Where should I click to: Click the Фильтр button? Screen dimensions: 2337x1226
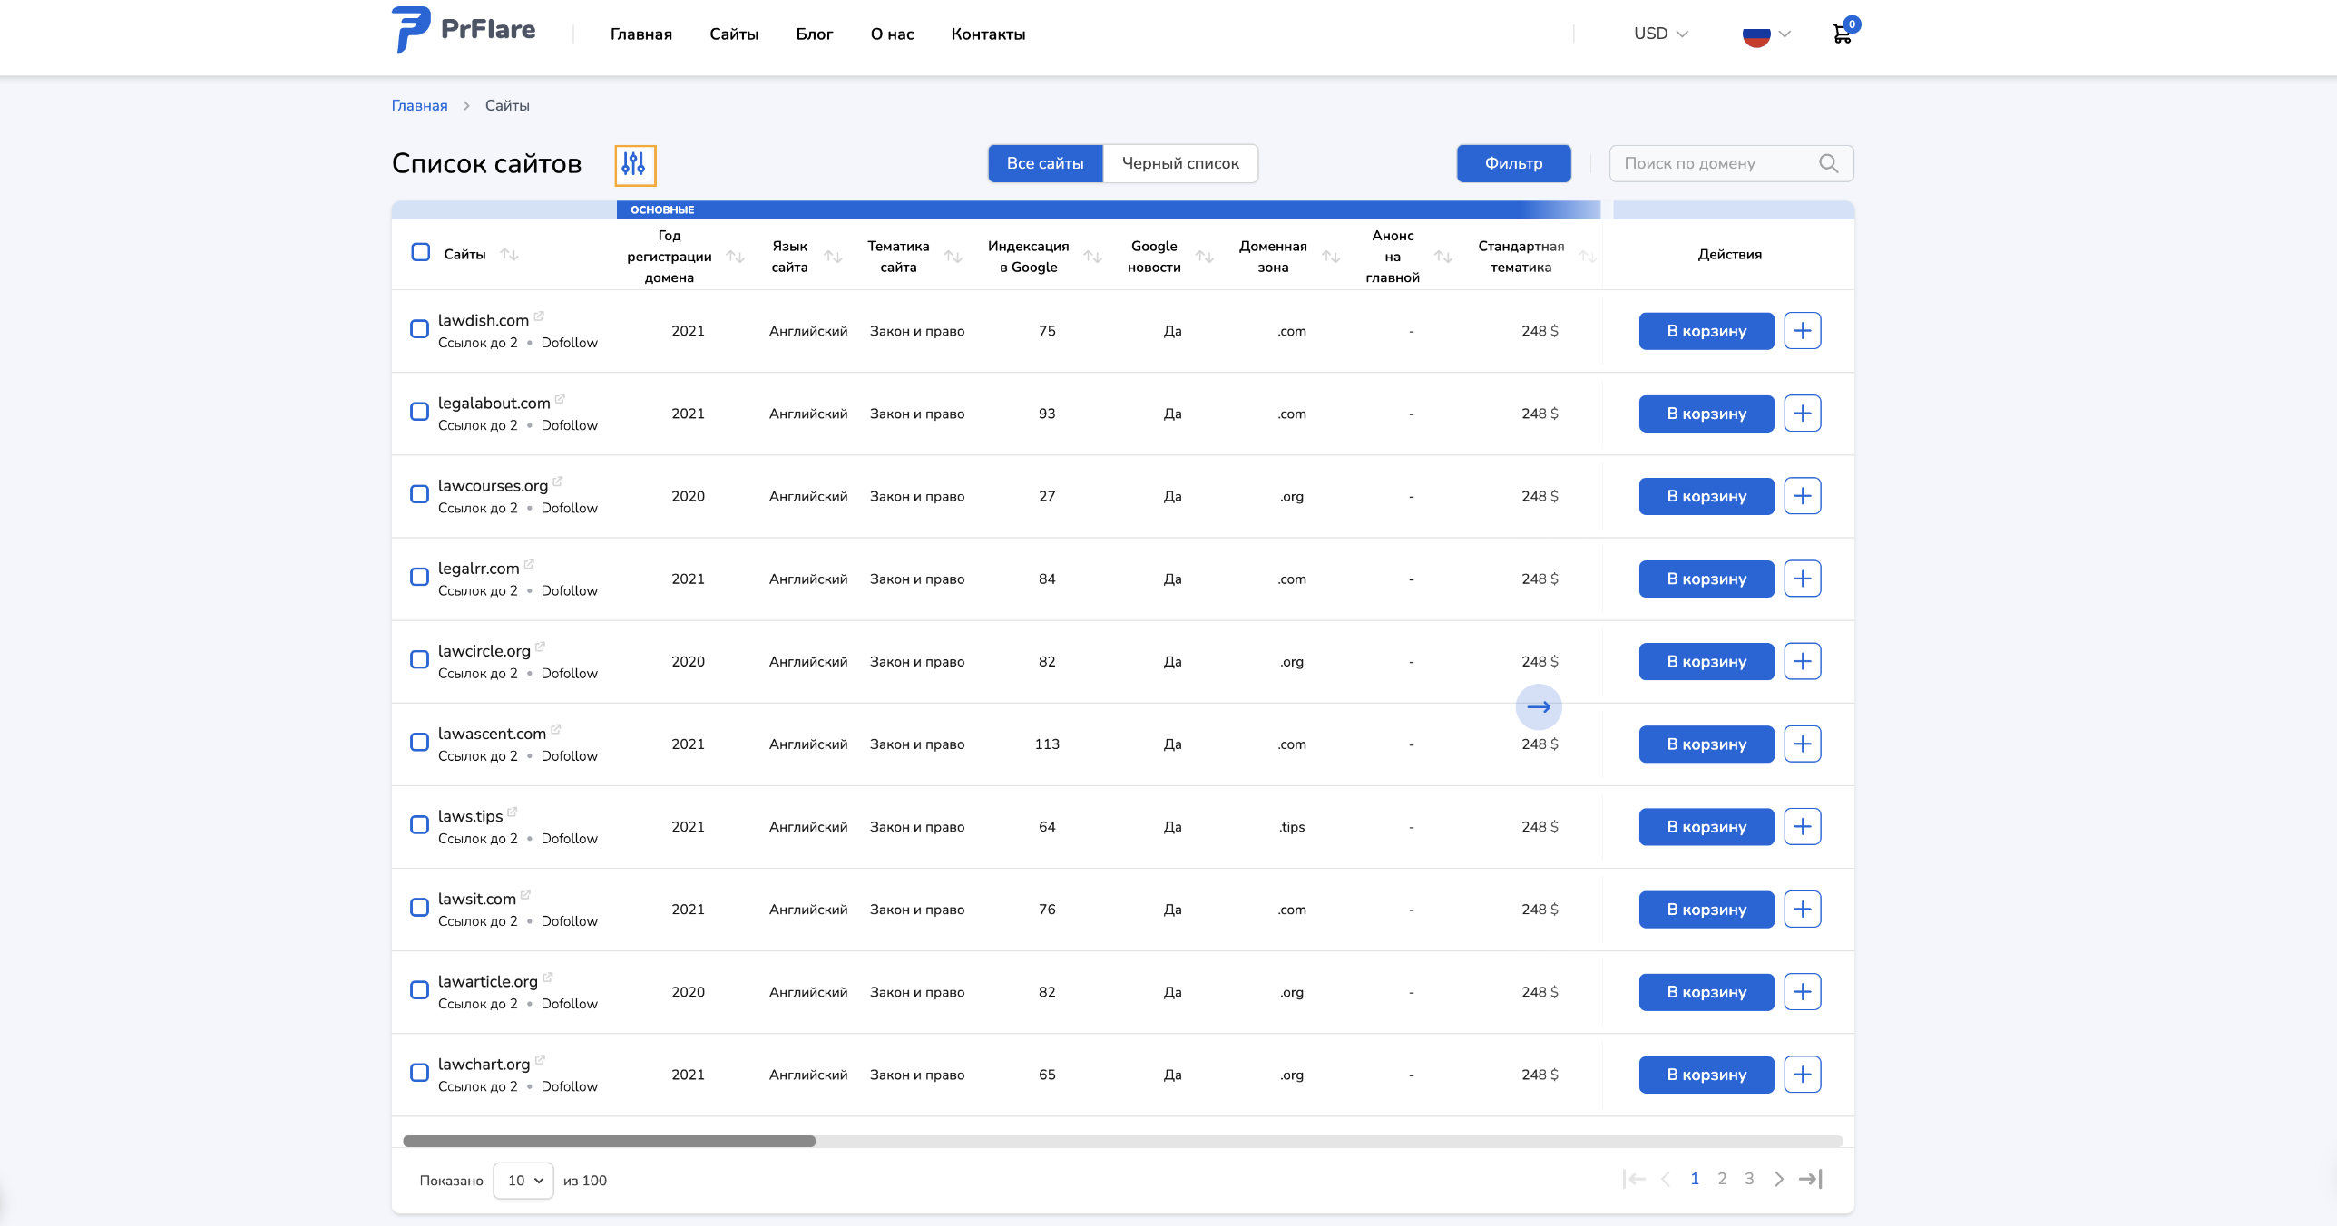tap(1513, 163)
